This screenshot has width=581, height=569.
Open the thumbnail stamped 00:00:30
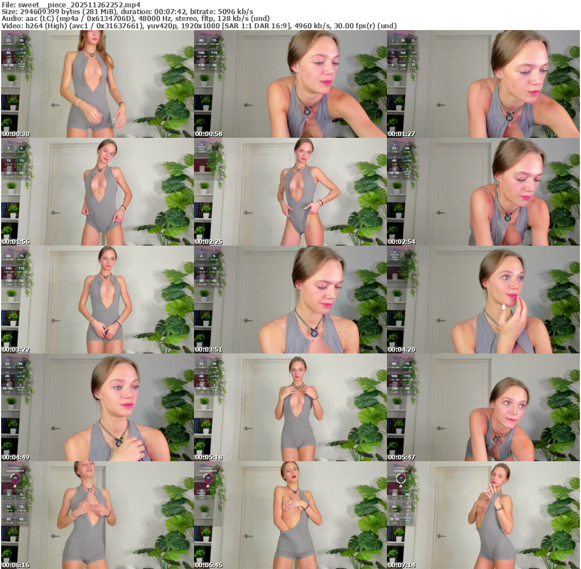pyautogui.click(x=97, y=84)
